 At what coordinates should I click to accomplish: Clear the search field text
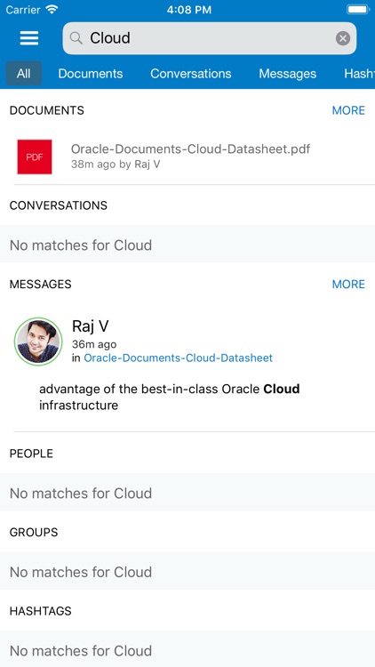(343, 38)
